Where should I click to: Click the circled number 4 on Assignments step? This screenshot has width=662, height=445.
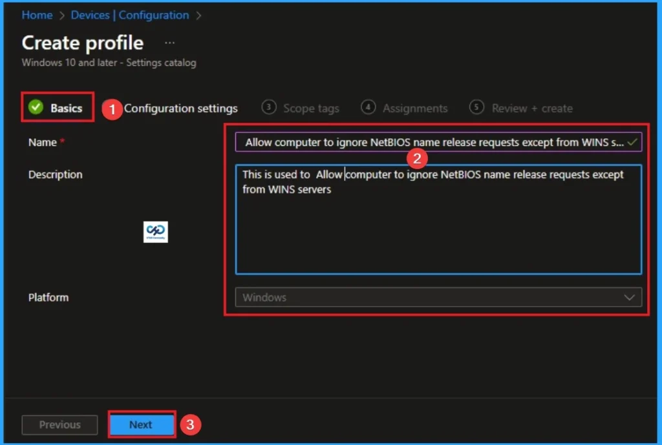pos(368,107)
